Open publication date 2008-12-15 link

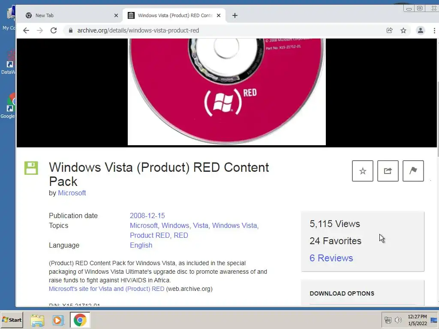pyautogui.click(x=147, y=216)
